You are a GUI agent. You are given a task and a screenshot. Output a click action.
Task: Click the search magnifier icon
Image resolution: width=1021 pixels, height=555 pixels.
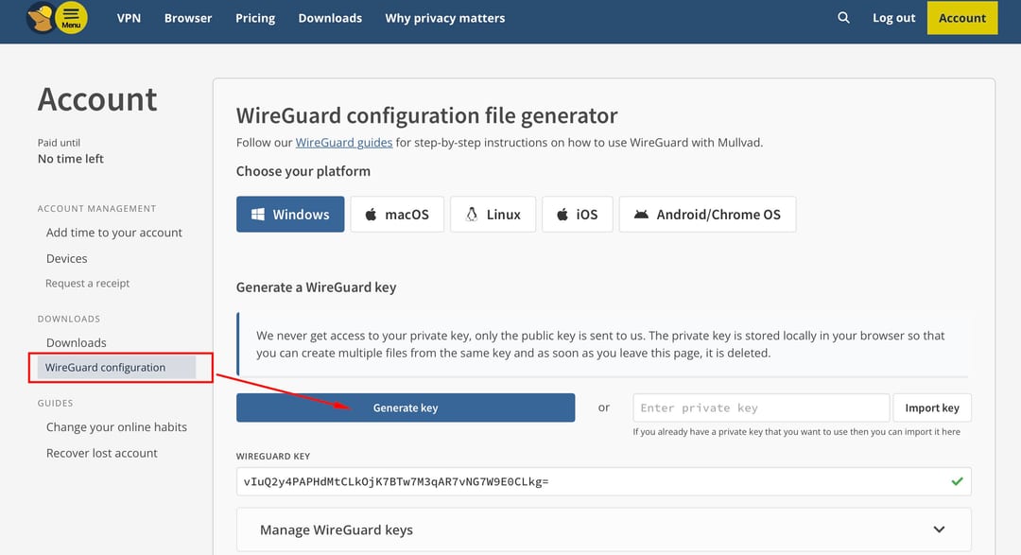click(843, 18)
